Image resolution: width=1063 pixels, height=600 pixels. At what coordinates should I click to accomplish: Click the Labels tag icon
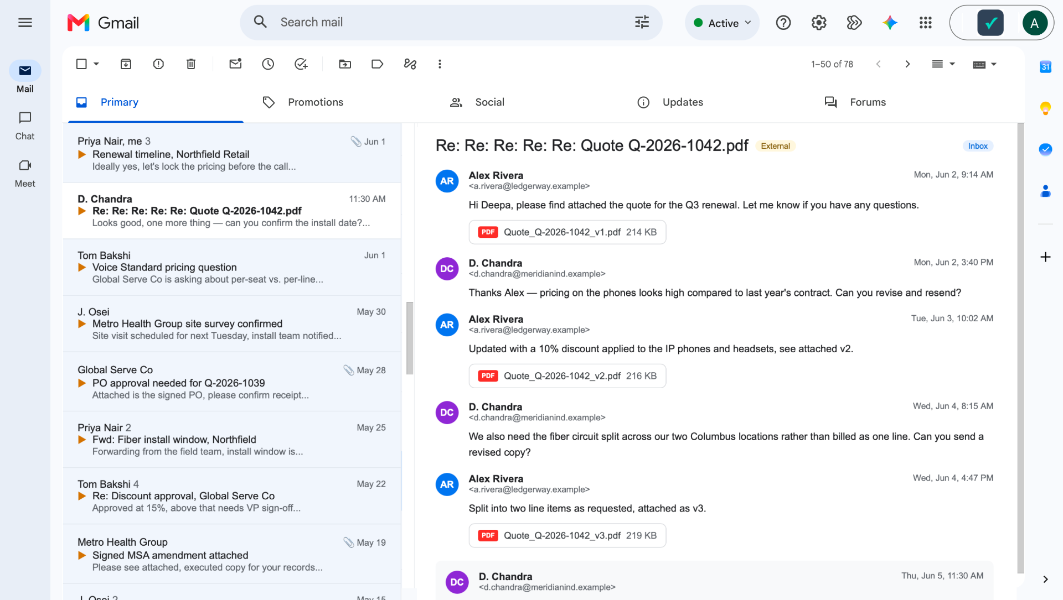(x=378, y=64)
